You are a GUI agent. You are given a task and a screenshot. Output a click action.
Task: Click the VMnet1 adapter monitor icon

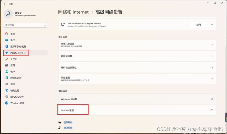click(63, 25)
